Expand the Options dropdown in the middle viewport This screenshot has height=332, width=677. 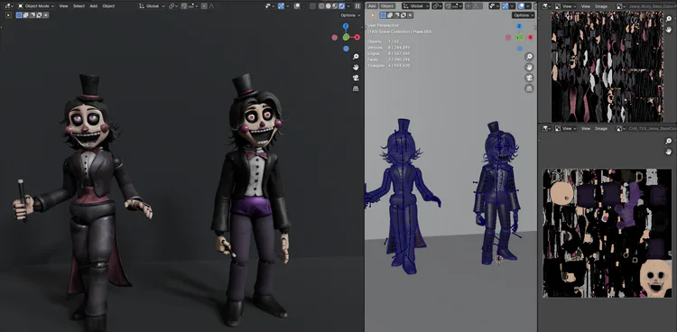click(x=524, y=15)
